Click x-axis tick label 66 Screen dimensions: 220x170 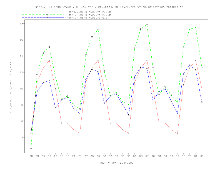pyautogui.click(x=165, y=156)
